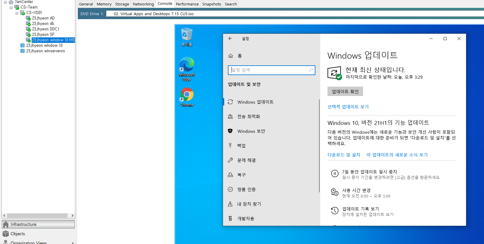The height and width of the screenshot is (244, 484).
Task: Open Objects navigation view
Action: pos(38,234)
